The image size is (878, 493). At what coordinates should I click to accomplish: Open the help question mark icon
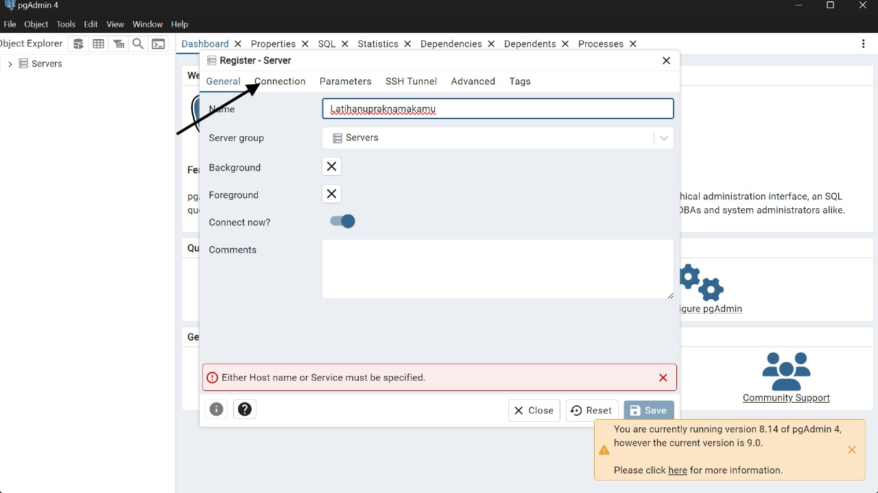[245, 409]
